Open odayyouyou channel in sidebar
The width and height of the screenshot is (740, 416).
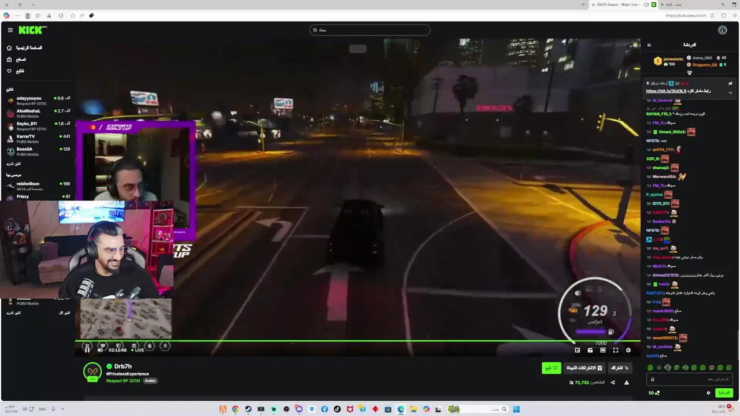(x=38, y=101)
